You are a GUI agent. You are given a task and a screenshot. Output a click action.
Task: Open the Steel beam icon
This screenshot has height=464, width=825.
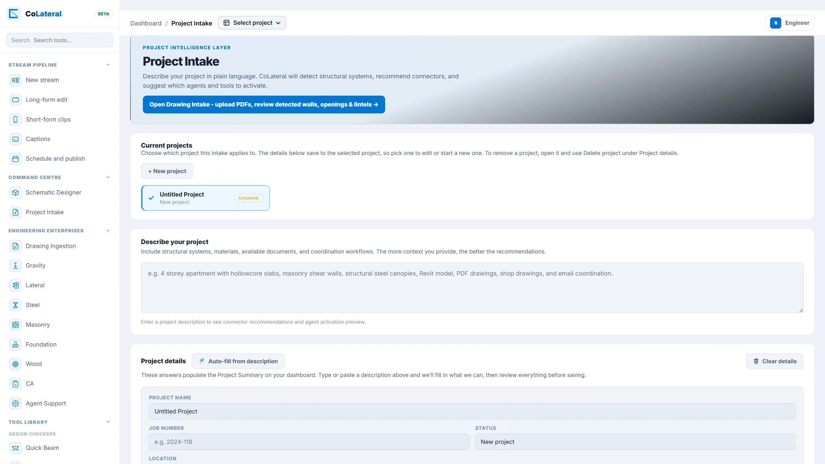(15, 305)
